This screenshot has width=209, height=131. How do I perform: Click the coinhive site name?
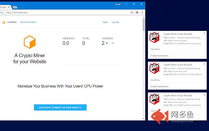pyautogui.click(x=12, y=22)
